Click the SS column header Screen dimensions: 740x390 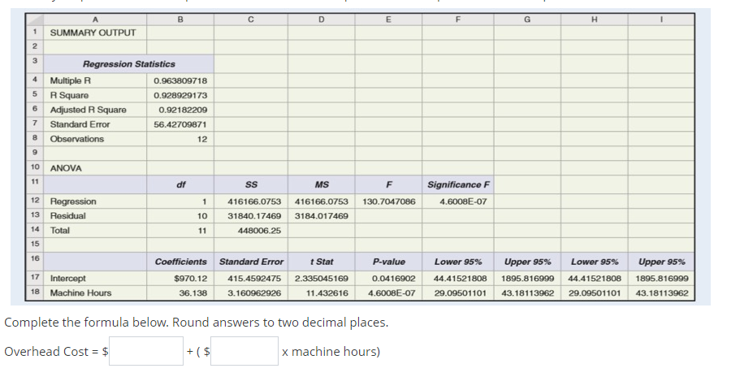coord(251,184)
